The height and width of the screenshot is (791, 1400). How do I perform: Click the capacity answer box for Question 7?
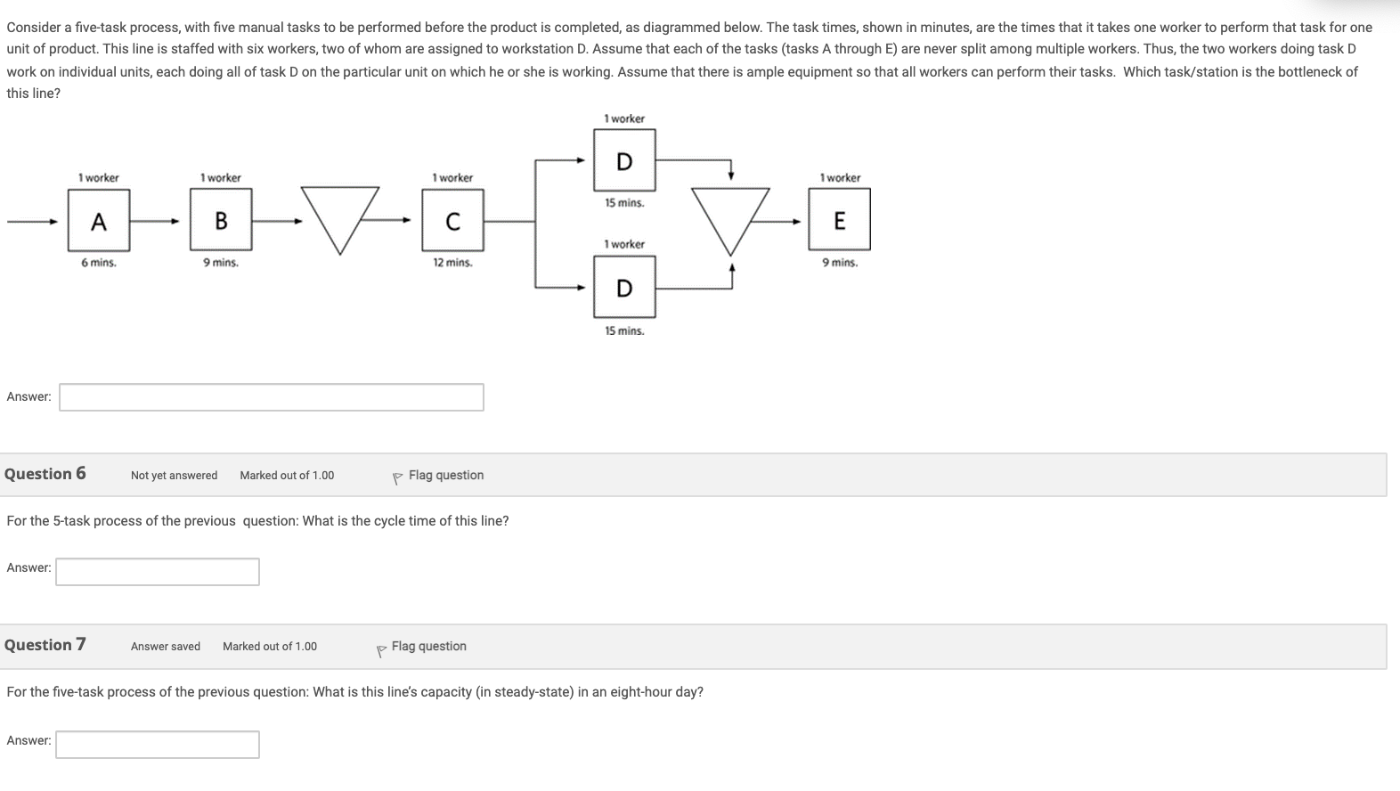click(x=157, y=744)
